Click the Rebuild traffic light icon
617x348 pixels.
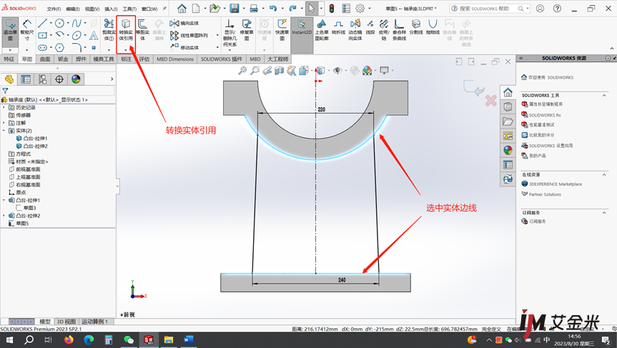pyautogui.click(x=331, y=9)
